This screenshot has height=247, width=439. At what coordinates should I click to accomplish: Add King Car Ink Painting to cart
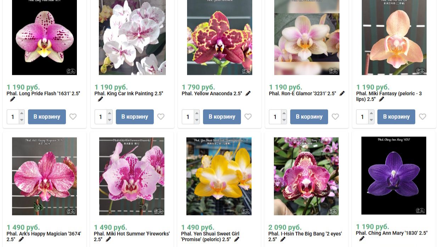(x=135, y=117)
